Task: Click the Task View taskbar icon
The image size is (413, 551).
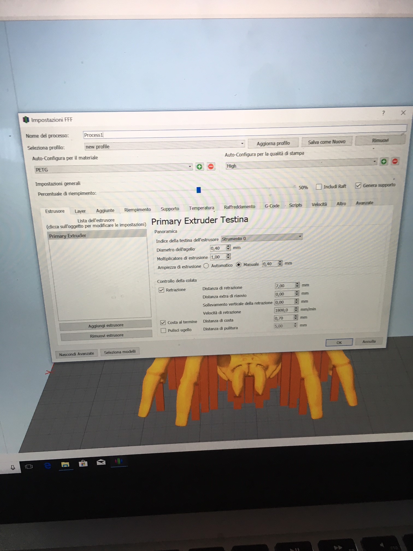Action: click(29, 466)
